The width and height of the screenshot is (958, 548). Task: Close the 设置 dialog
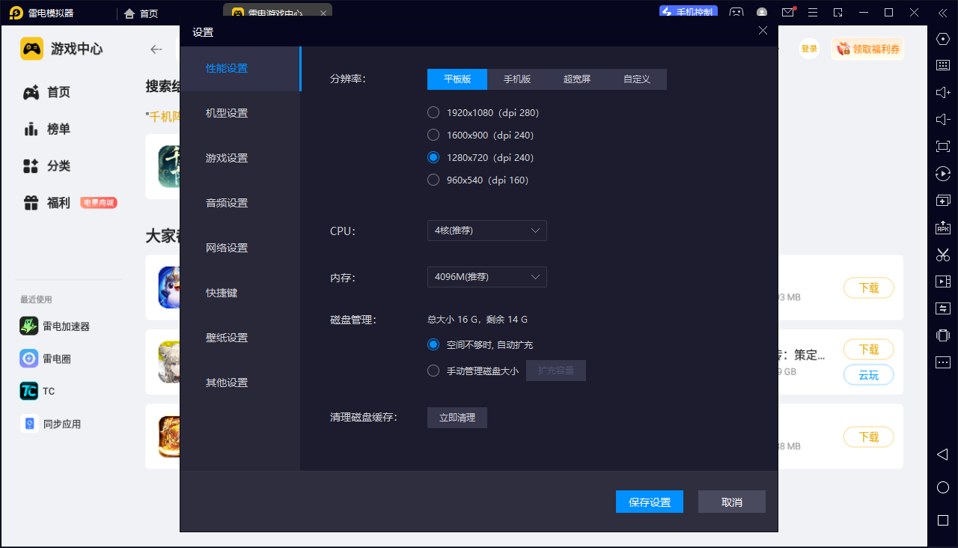763,31
